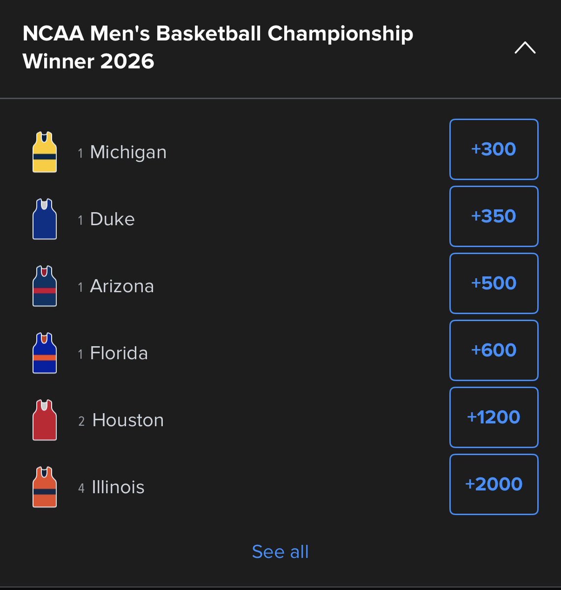Select Florida +600 odds
The width and height of the screenshot is (561, 590).
[494, 350]
